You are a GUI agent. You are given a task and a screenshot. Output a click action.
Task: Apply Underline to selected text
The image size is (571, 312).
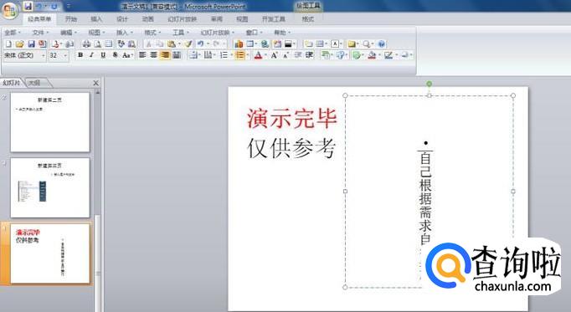pyautogui.click(x=103, y=55)
